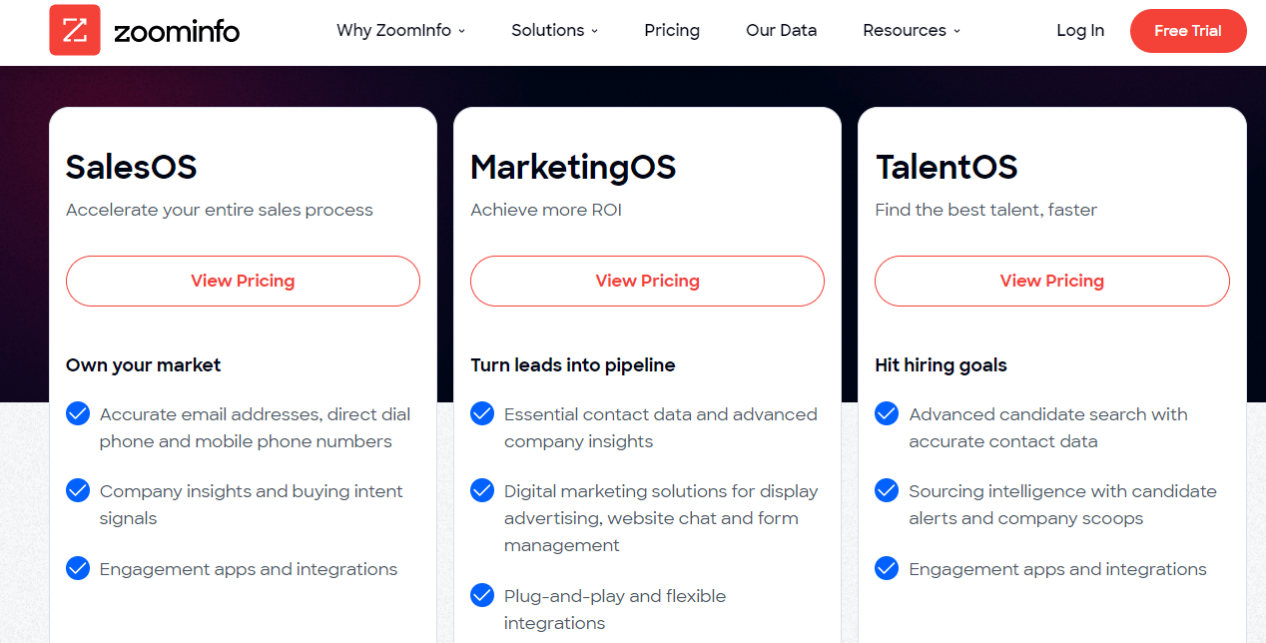Click the checkmark beside Accurate email addresses

pyautogui.click(x=78, y=413)
